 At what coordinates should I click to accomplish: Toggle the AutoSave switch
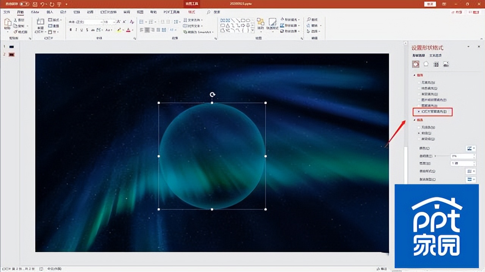[x=24, y=4]
